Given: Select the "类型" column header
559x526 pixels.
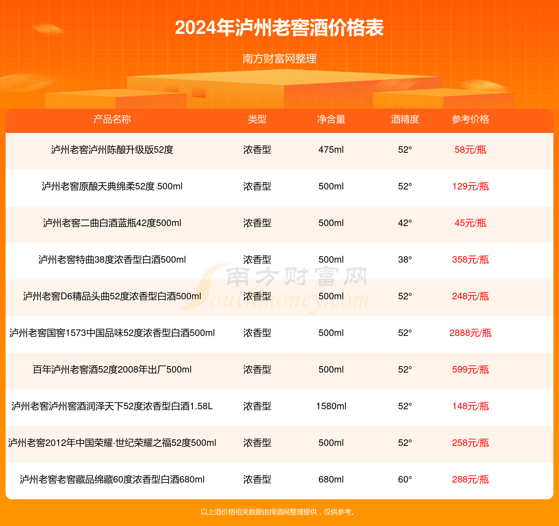Looking at the screenshot, I should click(x=257, y=119).
